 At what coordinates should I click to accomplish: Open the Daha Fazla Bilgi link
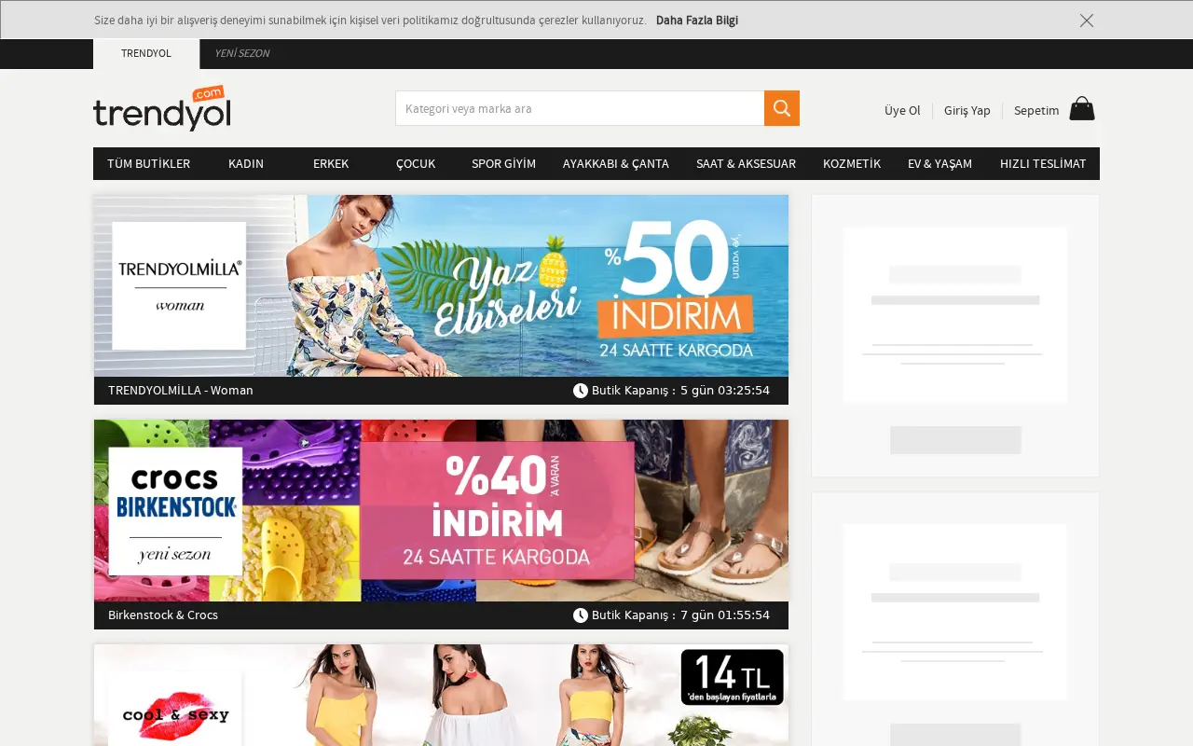[x=697, y=21]
